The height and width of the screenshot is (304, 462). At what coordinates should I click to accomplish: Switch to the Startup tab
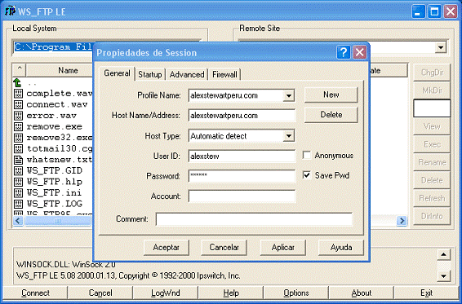pos(150,74)
